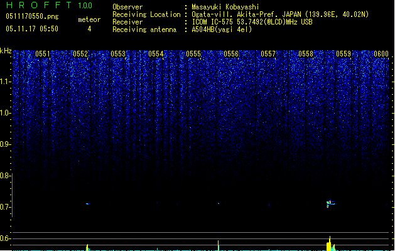Click the 0.8 kHz axis label
Viewport: 395px width, 251px height.
coord(5,176)
